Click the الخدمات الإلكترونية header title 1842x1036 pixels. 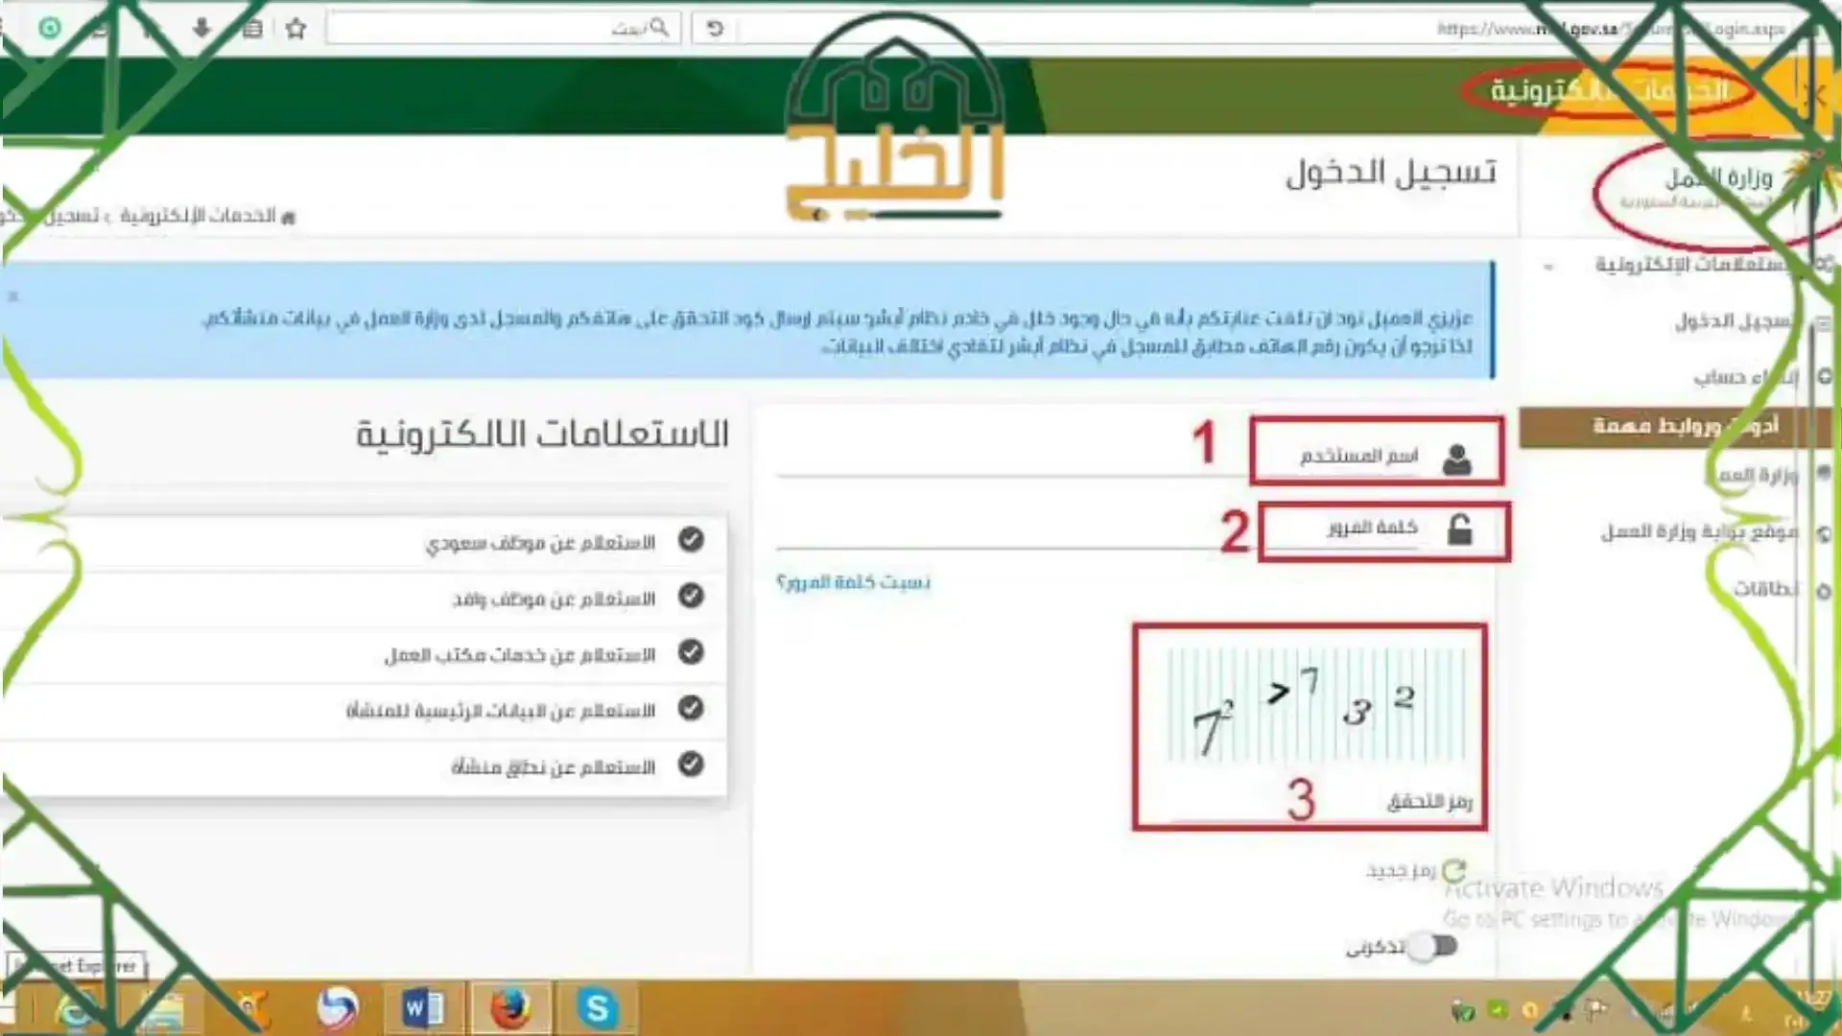coord(1610,91)
